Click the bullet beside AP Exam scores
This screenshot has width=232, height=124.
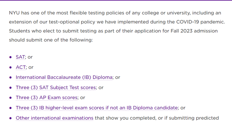click(x=10, y=98)
